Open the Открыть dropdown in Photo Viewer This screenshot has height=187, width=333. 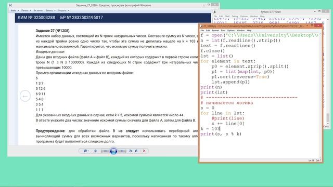click(x=63, y=10)
